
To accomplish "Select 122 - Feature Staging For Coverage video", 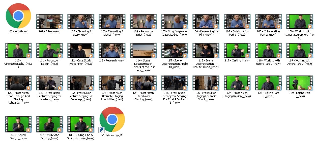I will pyautogui.click(x=81, y=83).
